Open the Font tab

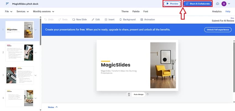click(146, 11)
